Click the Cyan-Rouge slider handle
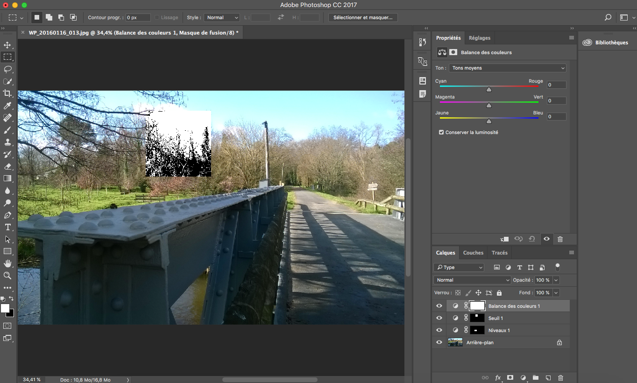The image size is (637, 383). pos(489,90)
